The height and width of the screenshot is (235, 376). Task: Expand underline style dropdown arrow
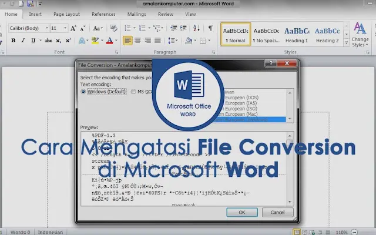[41, 41]
